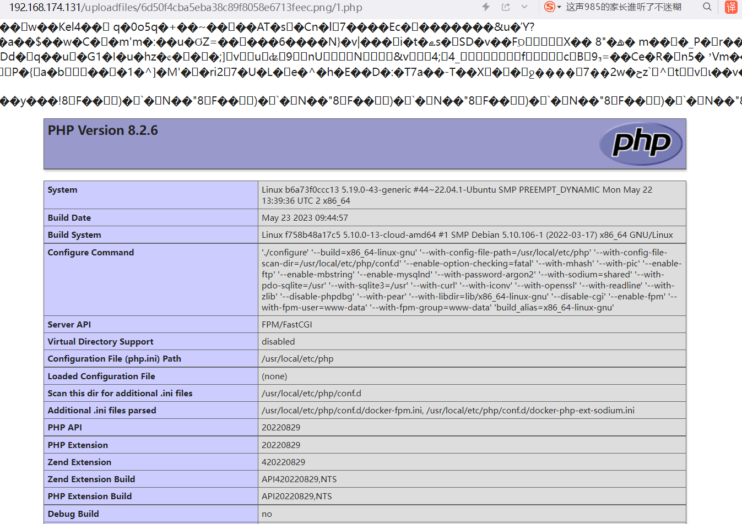742x524 pixels.
Task: Click the 'PHP API' row label
Action: (65, 428)
